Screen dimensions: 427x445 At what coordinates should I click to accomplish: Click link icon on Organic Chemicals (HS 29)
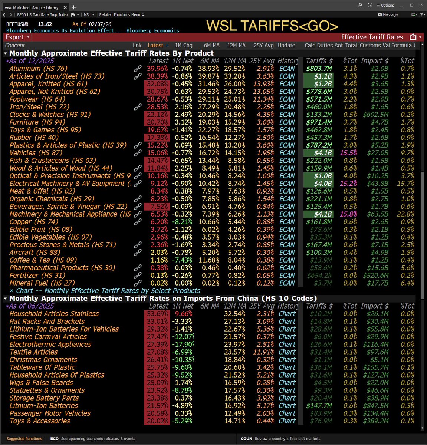click(x=138, y=199)
